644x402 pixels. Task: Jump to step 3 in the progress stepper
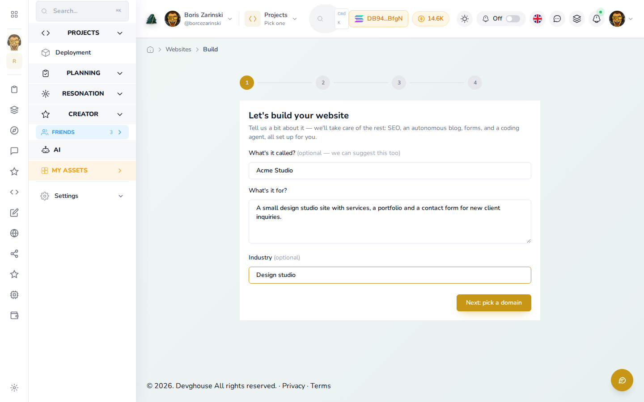pos(399,83)
